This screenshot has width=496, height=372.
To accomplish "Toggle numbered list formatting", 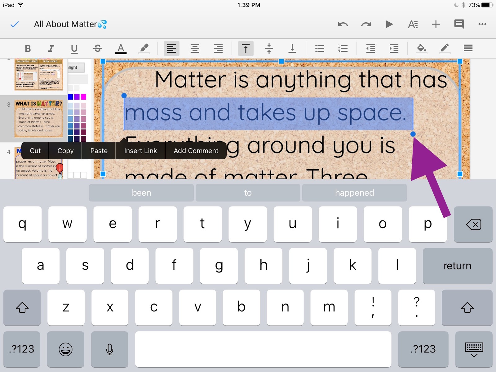I will click(343, 48).
